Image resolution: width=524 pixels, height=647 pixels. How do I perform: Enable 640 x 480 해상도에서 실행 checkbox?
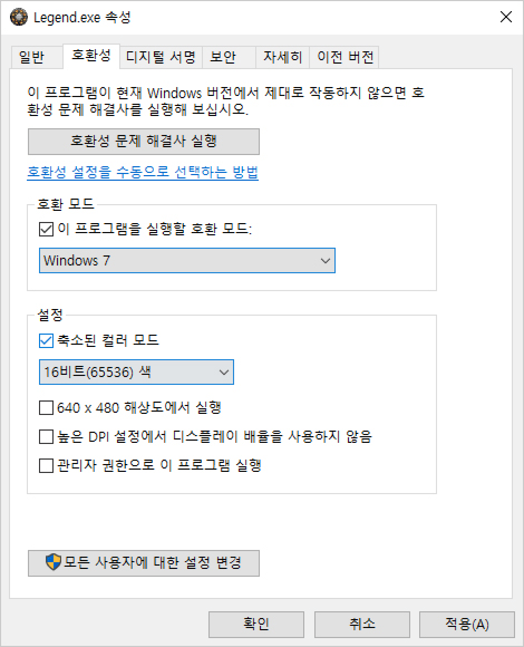(x=46, y=408)
